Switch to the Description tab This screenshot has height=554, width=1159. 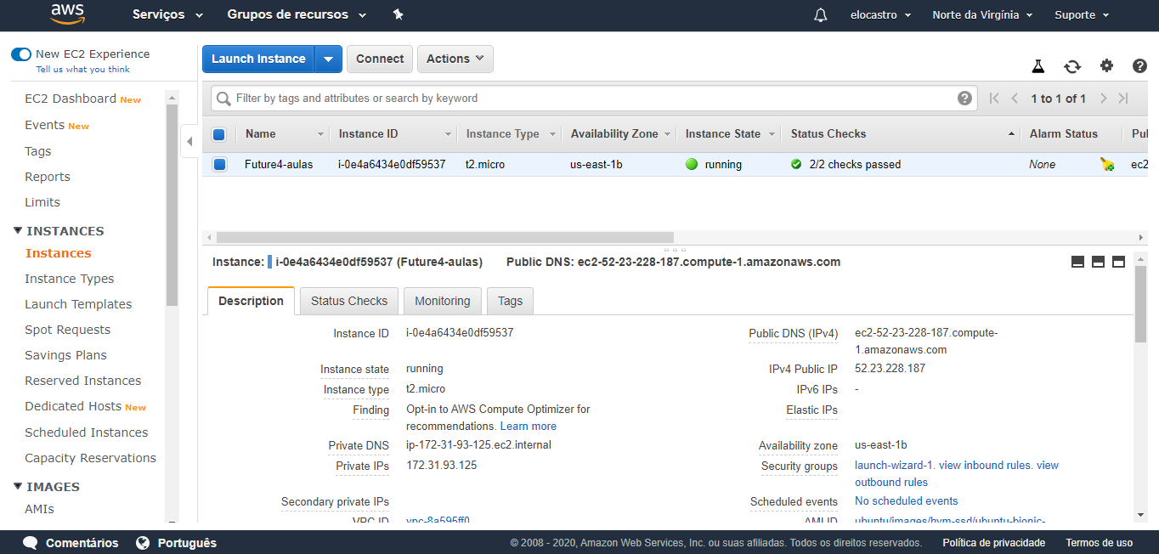coord(251,301)
